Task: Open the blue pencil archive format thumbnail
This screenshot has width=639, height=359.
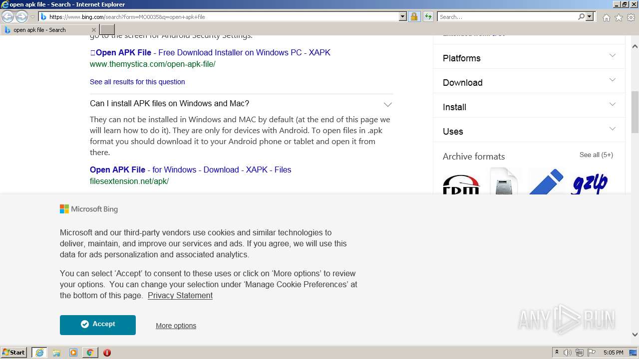Action: 546,181
